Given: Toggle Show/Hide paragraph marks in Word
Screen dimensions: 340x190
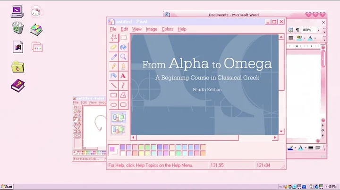Looking at the screenshot, I should [297, 30].
